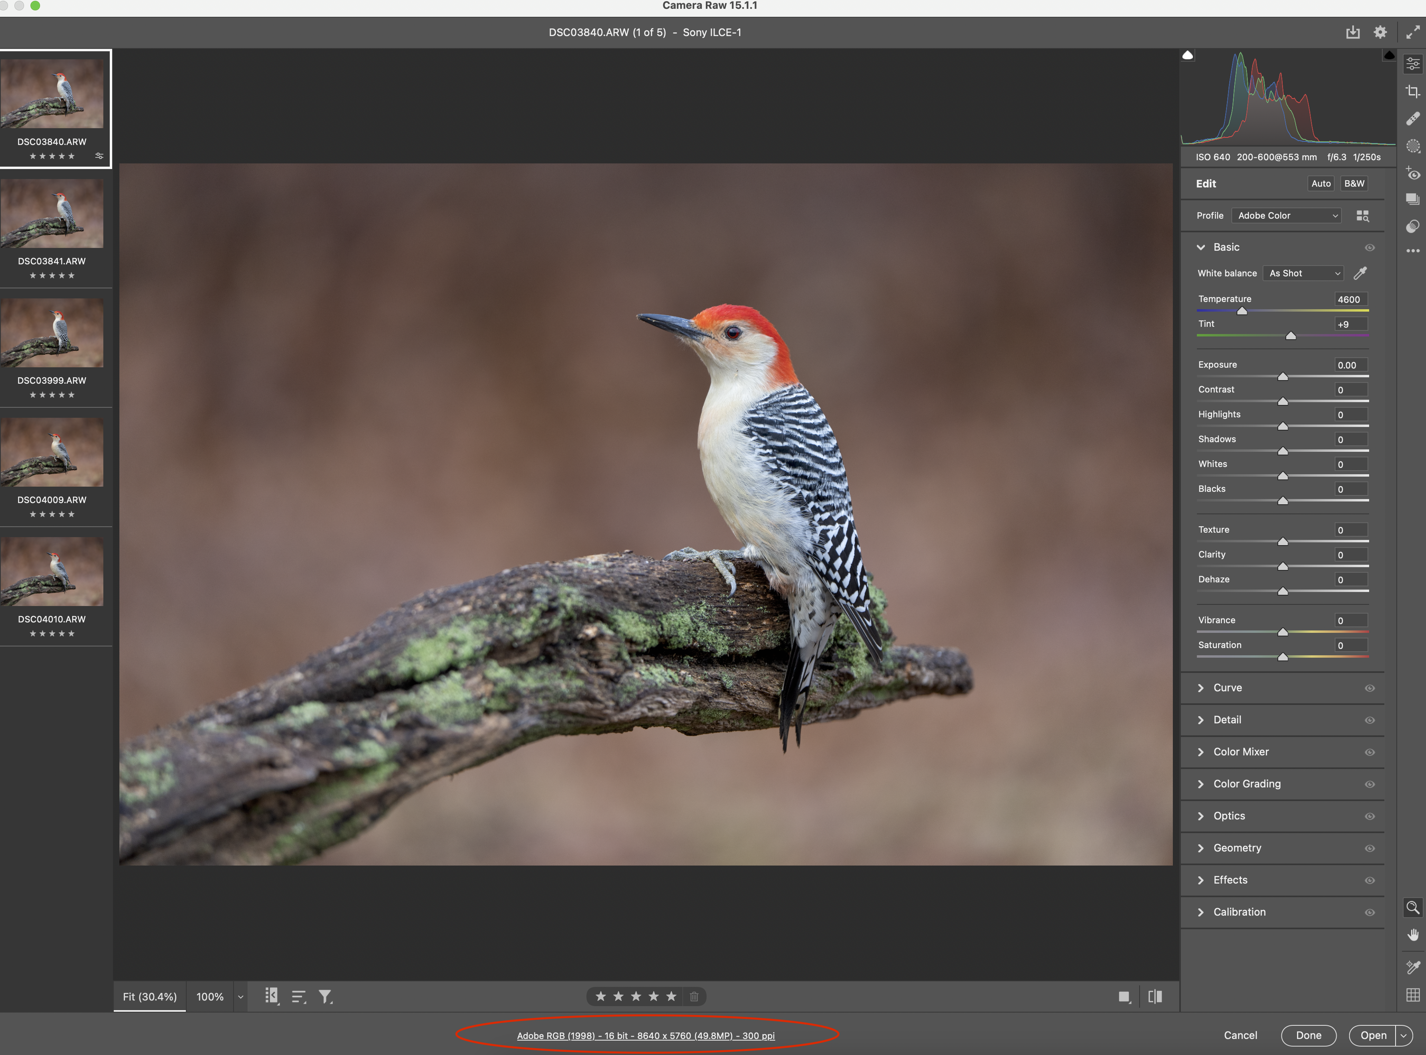Image resolution: width=1426 pixels, height=1055 pixels.
Task: Click the White Balance eyedropper tool
Action: [x=1360, y=273]
